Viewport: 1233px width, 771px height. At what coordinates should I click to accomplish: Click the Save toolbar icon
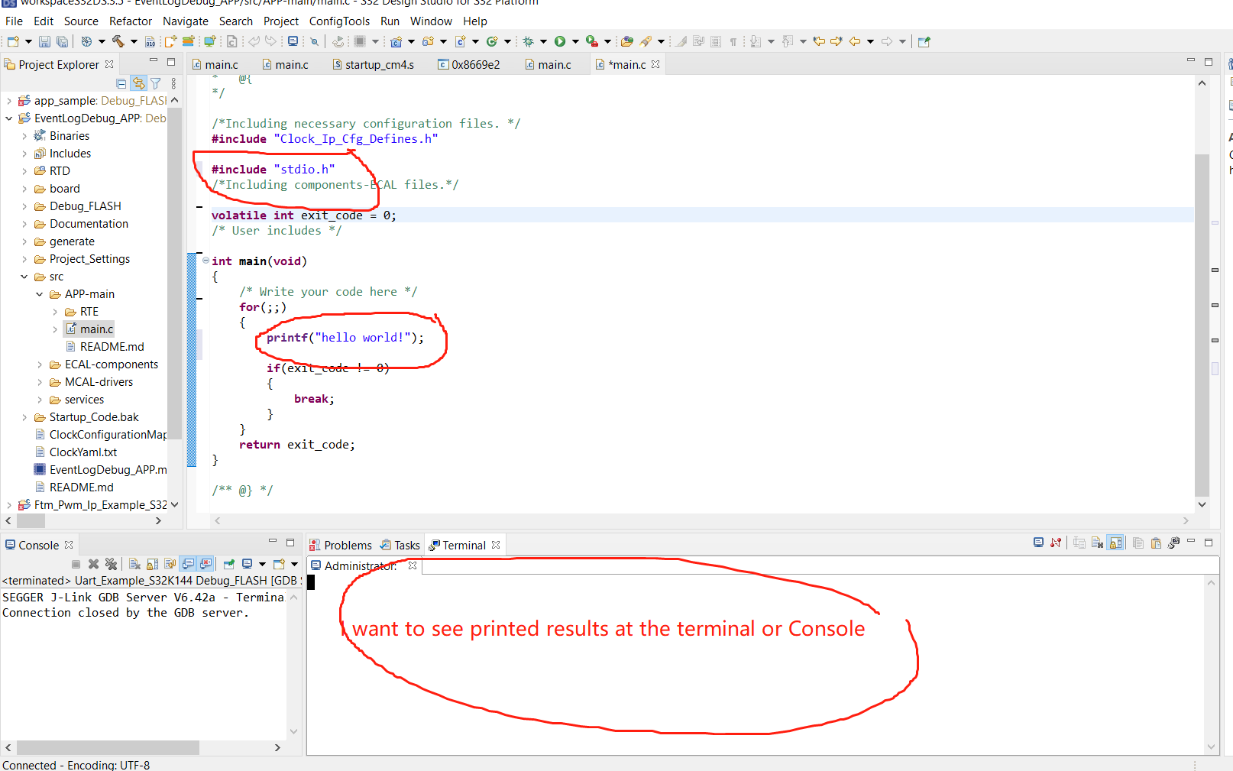point(44,41)
